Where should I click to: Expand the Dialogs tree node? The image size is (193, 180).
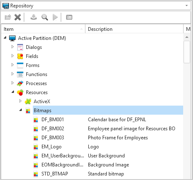pyautogui.click(x=12, y=47)
